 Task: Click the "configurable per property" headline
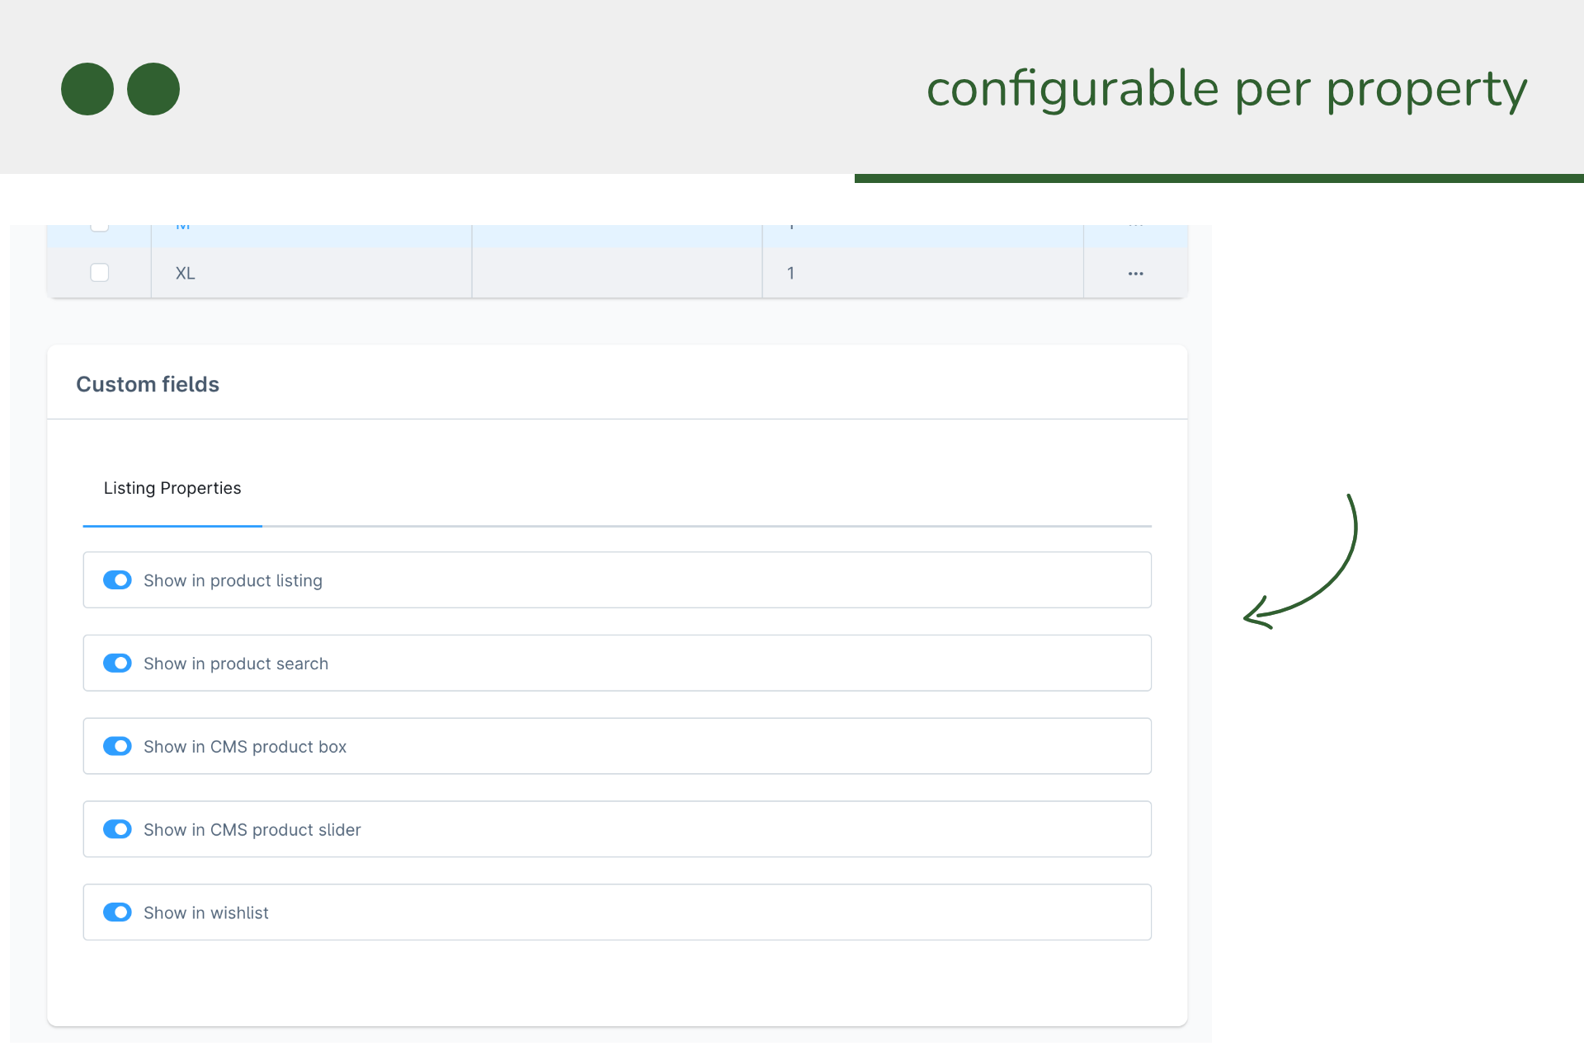click(x=1227, y=89)
